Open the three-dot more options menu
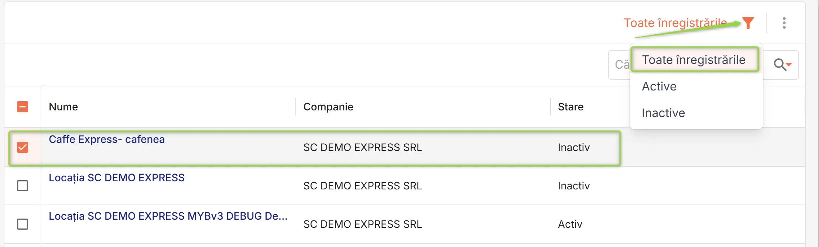Viewport: 819px width, 247px height. click(x=784, y=23)
